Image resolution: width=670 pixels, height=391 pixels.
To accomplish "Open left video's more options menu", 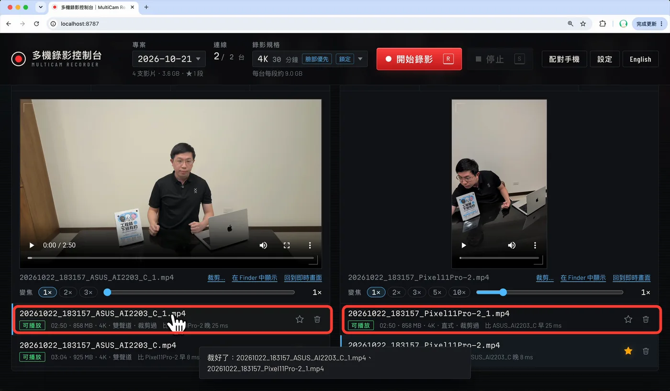I will (x=310, y=245).
